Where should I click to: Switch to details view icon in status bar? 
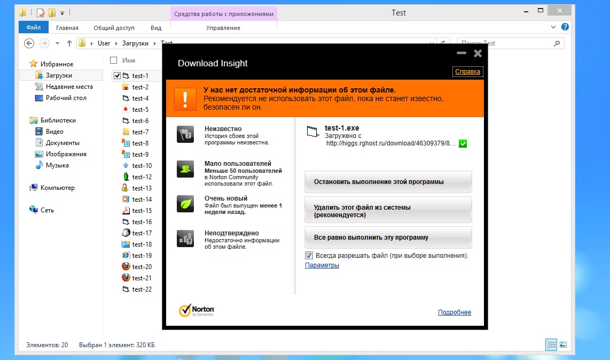coord(551,344)
